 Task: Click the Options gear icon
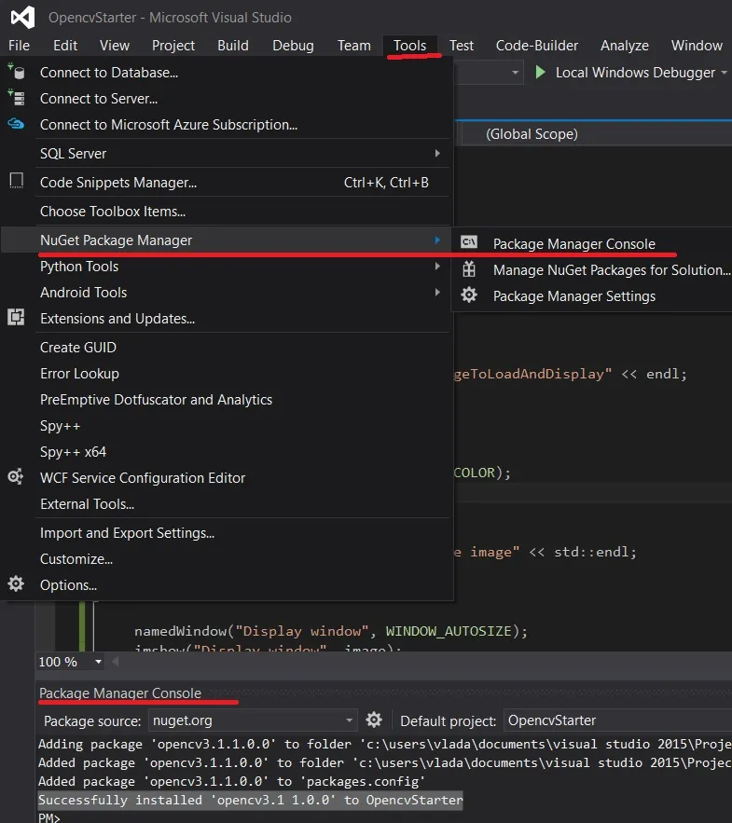(16, 583)
